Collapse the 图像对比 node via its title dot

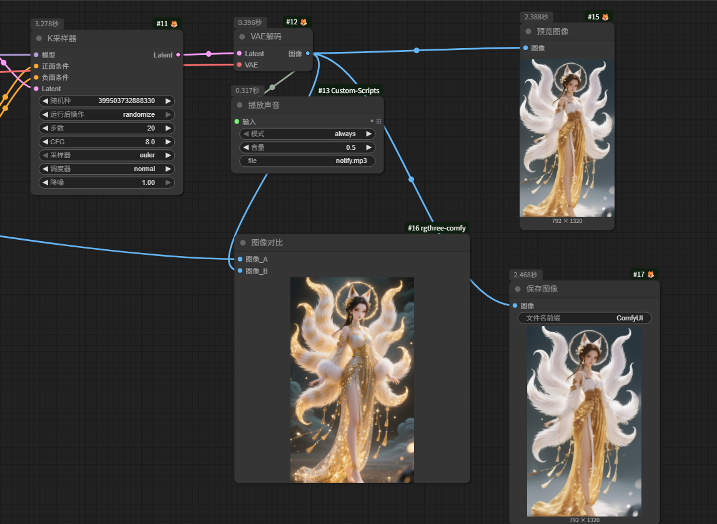(243, 243)
